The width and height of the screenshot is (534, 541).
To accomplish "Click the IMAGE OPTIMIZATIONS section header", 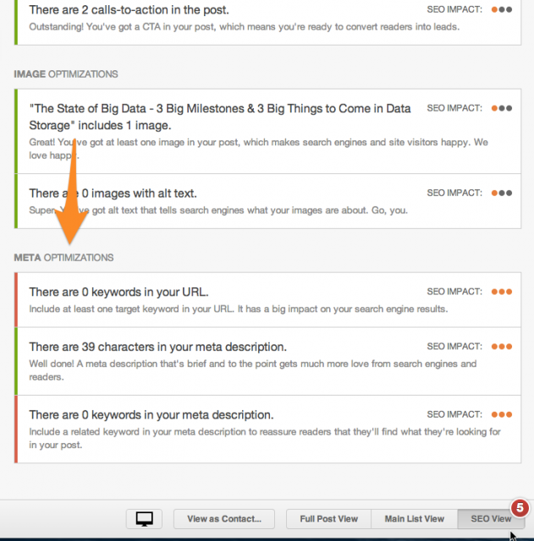I will point(66,74).
